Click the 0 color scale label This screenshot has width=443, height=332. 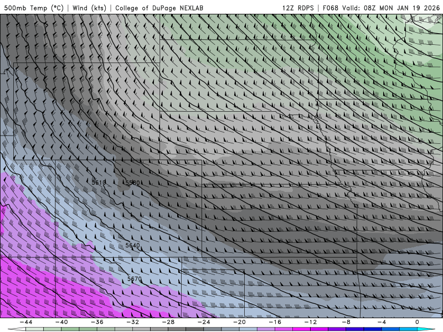[x=418, y=322]
